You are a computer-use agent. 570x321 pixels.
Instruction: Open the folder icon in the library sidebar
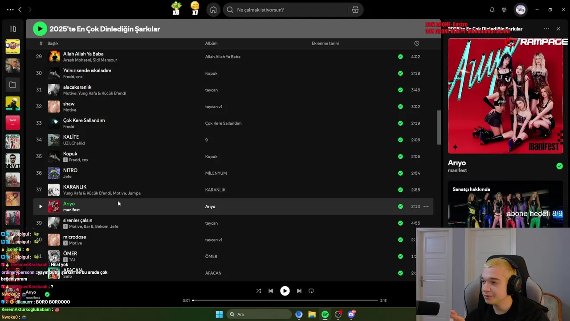12,85
